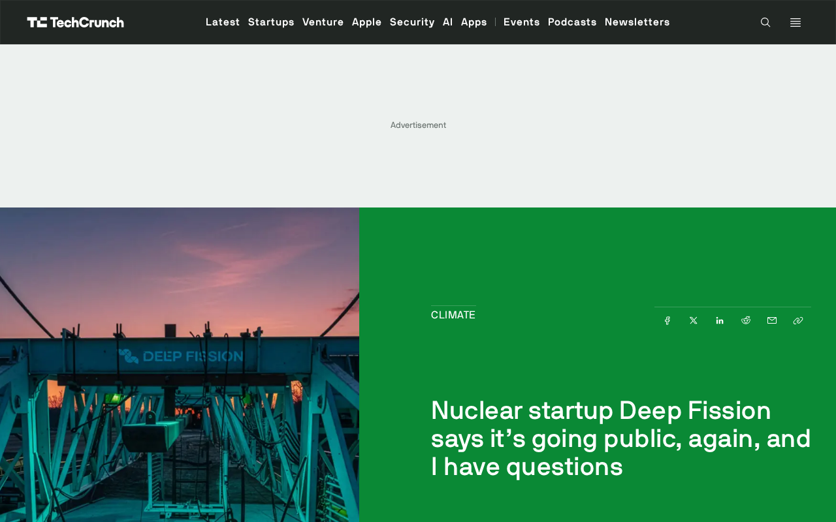Share the article on Reddit
Screen dimensions: 836x522
(x=746, y=320)
